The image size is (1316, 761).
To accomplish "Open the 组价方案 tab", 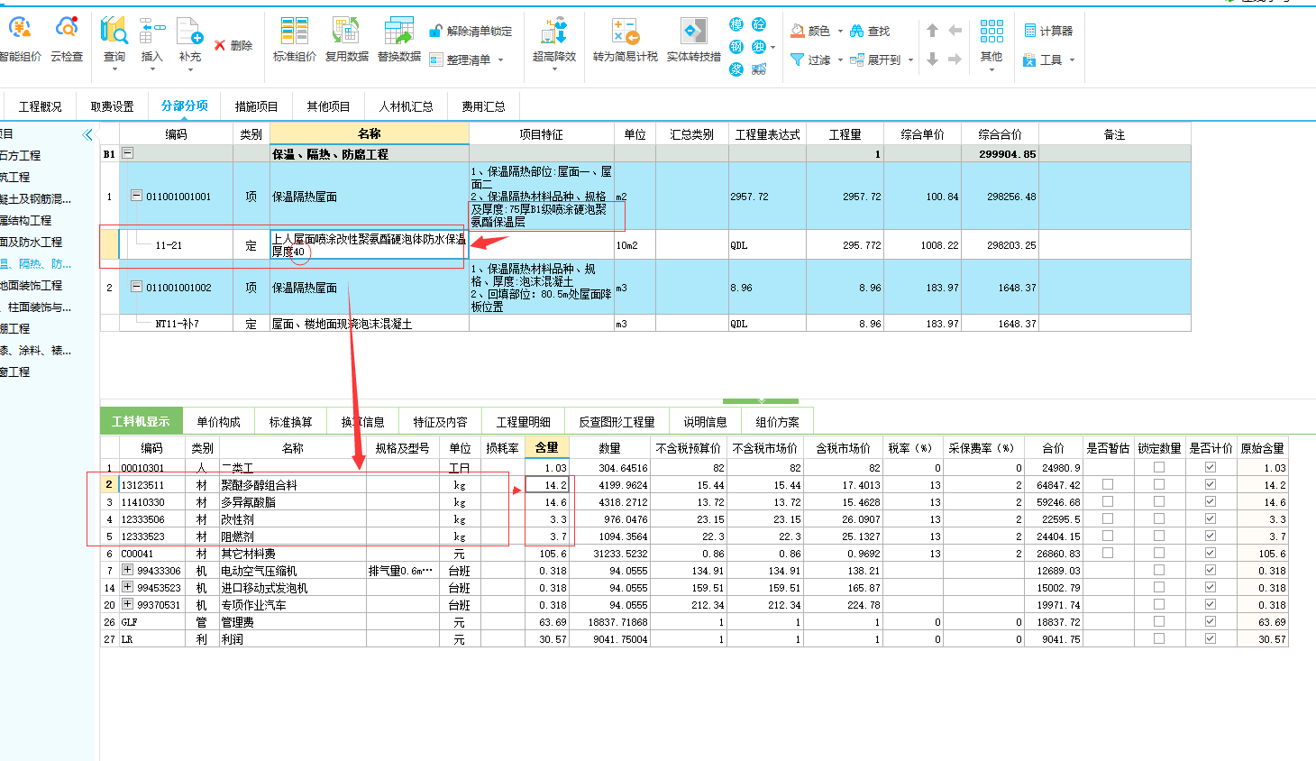I will click(x=777, y=422).
